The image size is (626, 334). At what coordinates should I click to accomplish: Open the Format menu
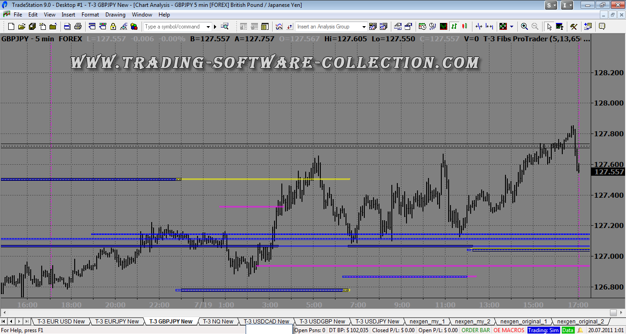pos(90,15)
